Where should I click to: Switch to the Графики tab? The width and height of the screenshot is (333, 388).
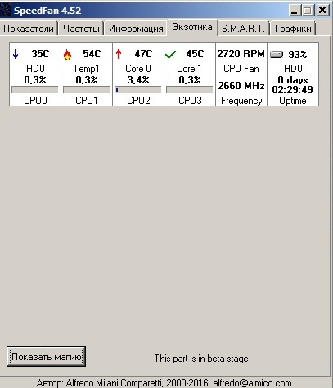point(293,29)
